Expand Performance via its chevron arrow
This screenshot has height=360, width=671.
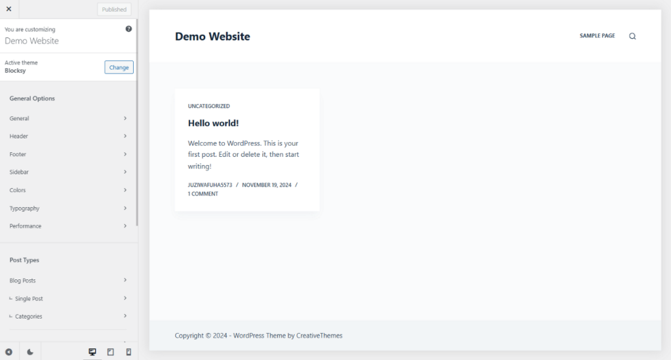click(125, 226)
